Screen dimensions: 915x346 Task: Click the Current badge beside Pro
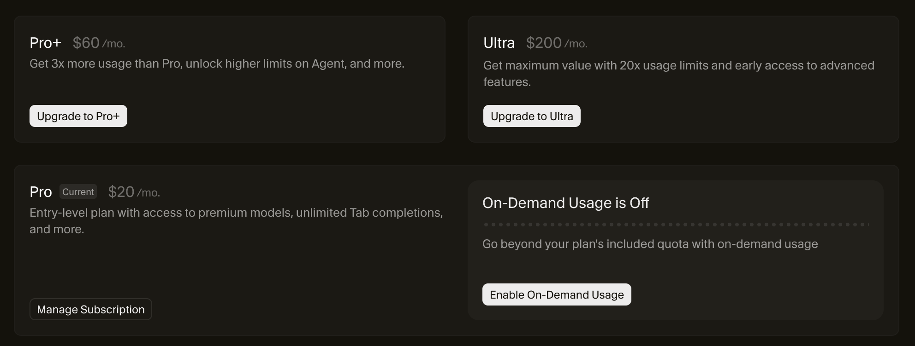[78, 192]
